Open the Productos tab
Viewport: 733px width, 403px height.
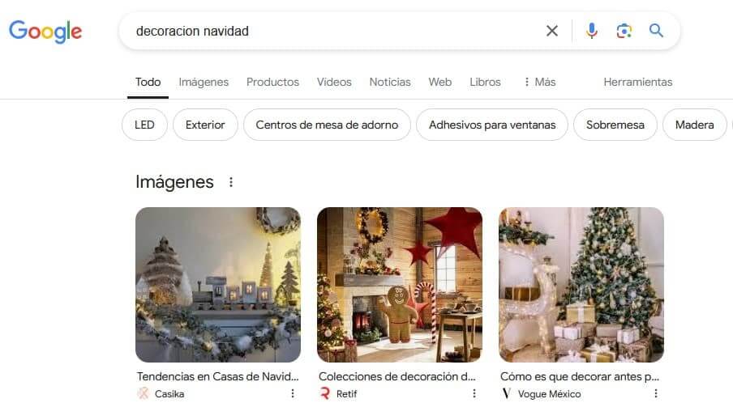click(x=272, y=82)
